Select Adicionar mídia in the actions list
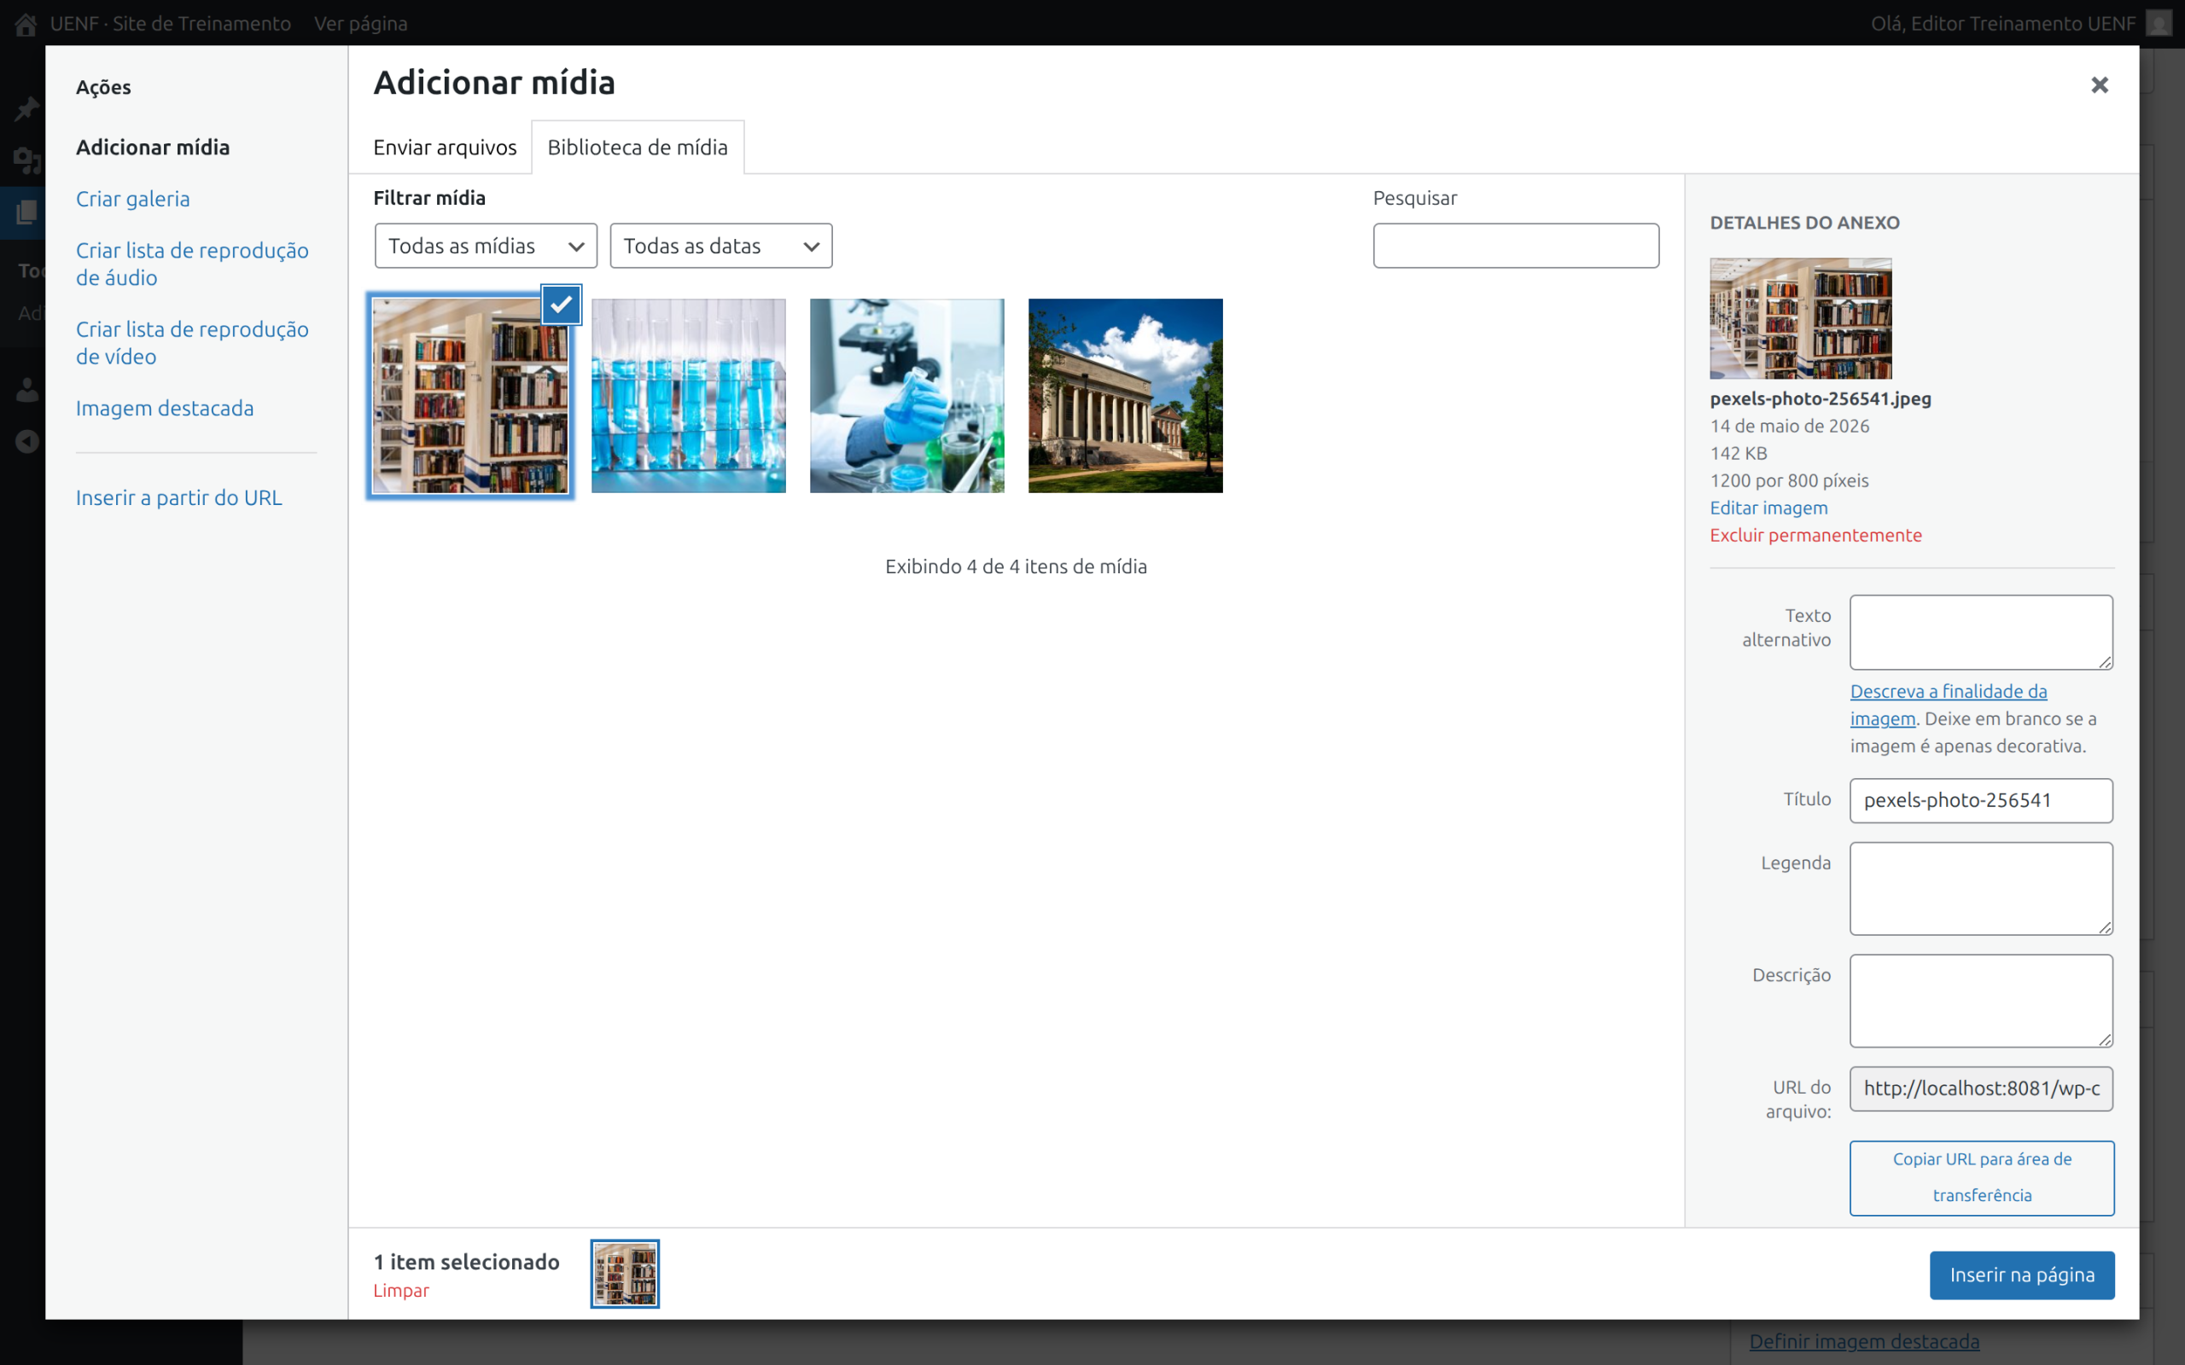The width and height of the screenshot is (2185, 1365). (153, 147)
